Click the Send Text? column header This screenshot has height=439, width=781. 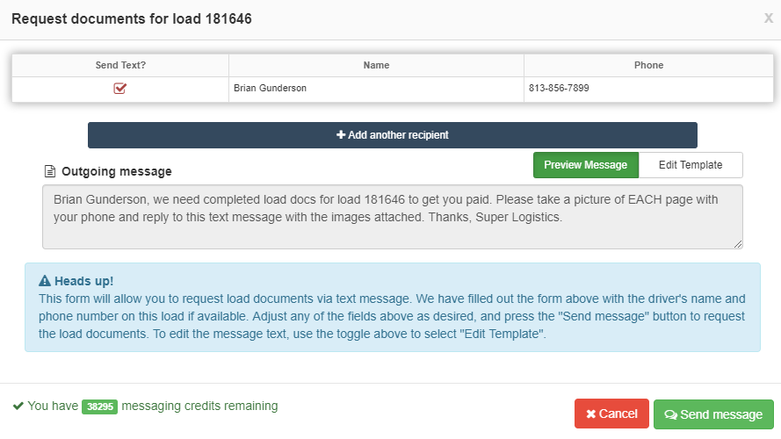[x=120, y=65]
